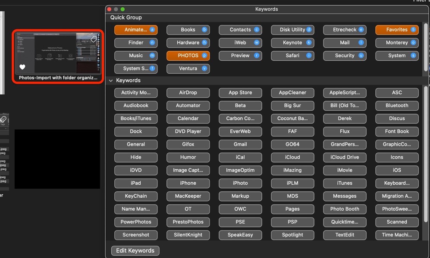This screenshot has width=430, height=258.
Task: Open the black thumbnail below
Action: 57,159
